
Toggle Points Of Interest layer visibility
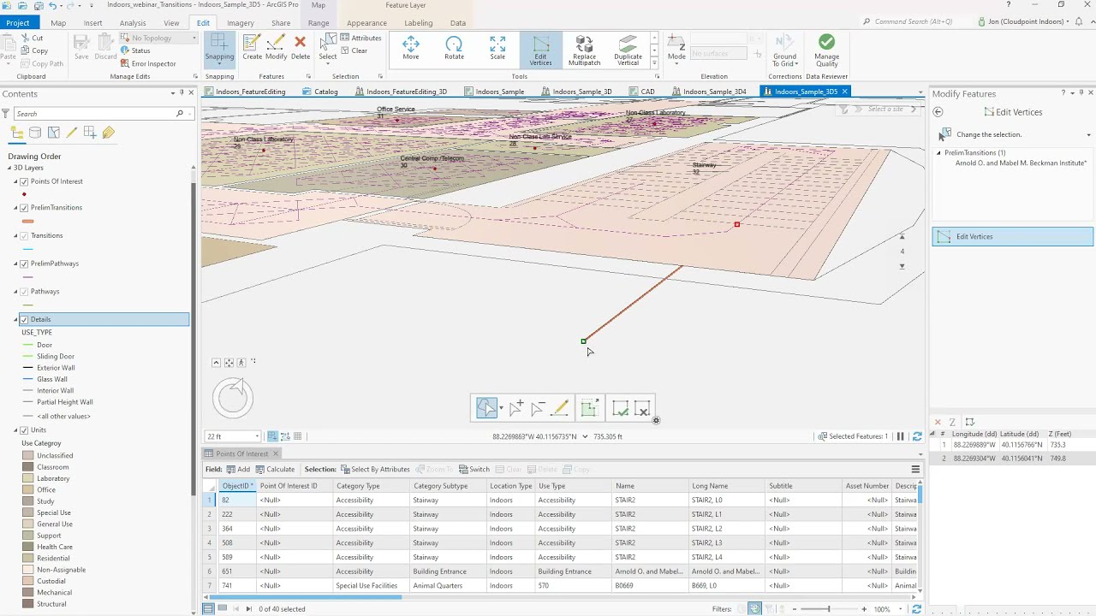click(x=24, y=181)
